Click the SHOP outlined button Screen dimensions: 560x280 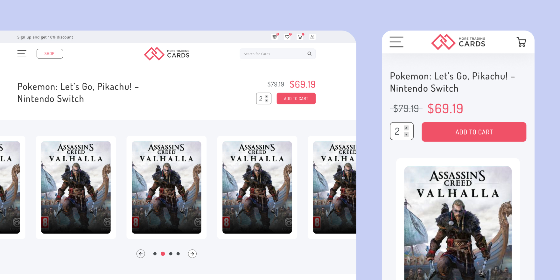50,54
